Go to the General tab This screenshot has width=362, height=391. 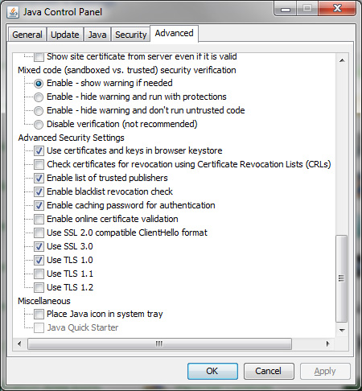point(27,35)
